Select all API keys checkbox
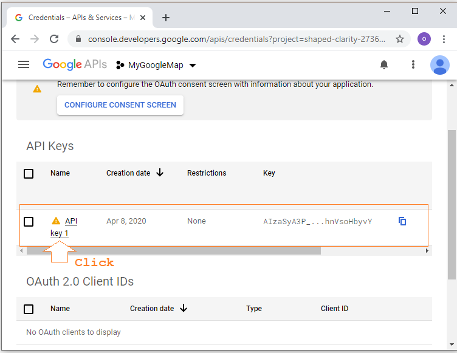 tap(29, 174)
